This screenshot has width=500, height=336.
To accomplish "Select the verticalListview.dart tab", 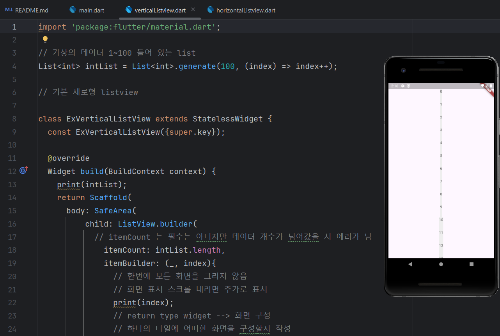I will (x=160, y=10).
